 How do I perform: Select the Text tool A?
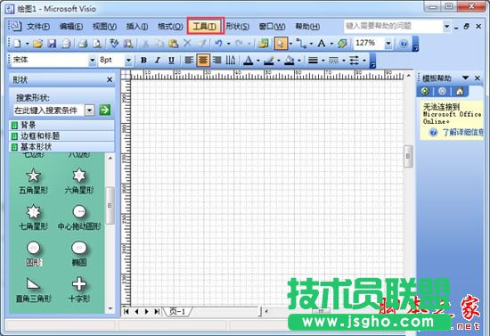(x=322, y=44)
